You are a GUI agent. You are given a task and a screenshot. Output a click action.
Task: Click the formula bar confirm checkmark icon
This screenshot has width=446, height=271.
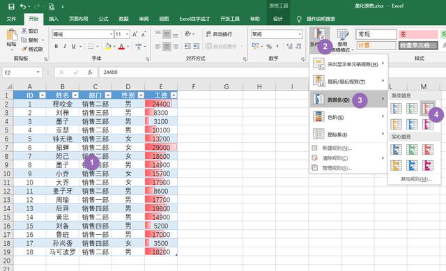(x=76, y=72)
